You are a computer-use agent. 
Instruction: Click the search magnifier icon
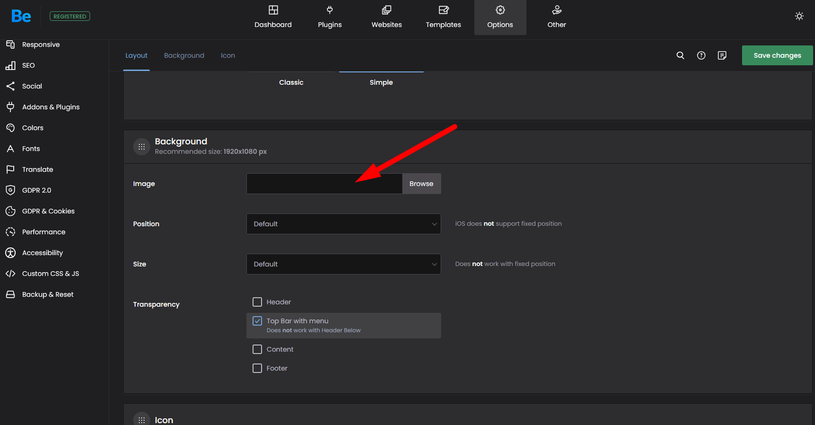point(680,55)
